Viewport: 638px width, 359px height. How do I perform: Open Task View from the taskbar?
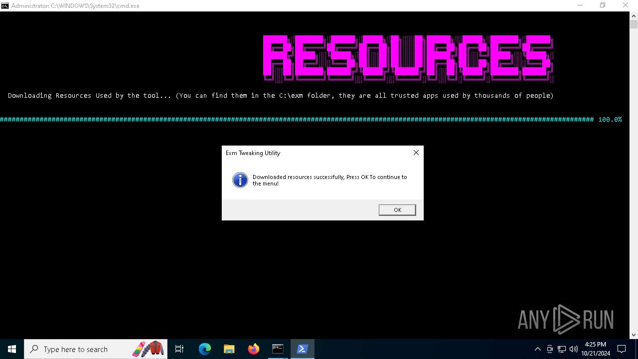coord(179,349)
